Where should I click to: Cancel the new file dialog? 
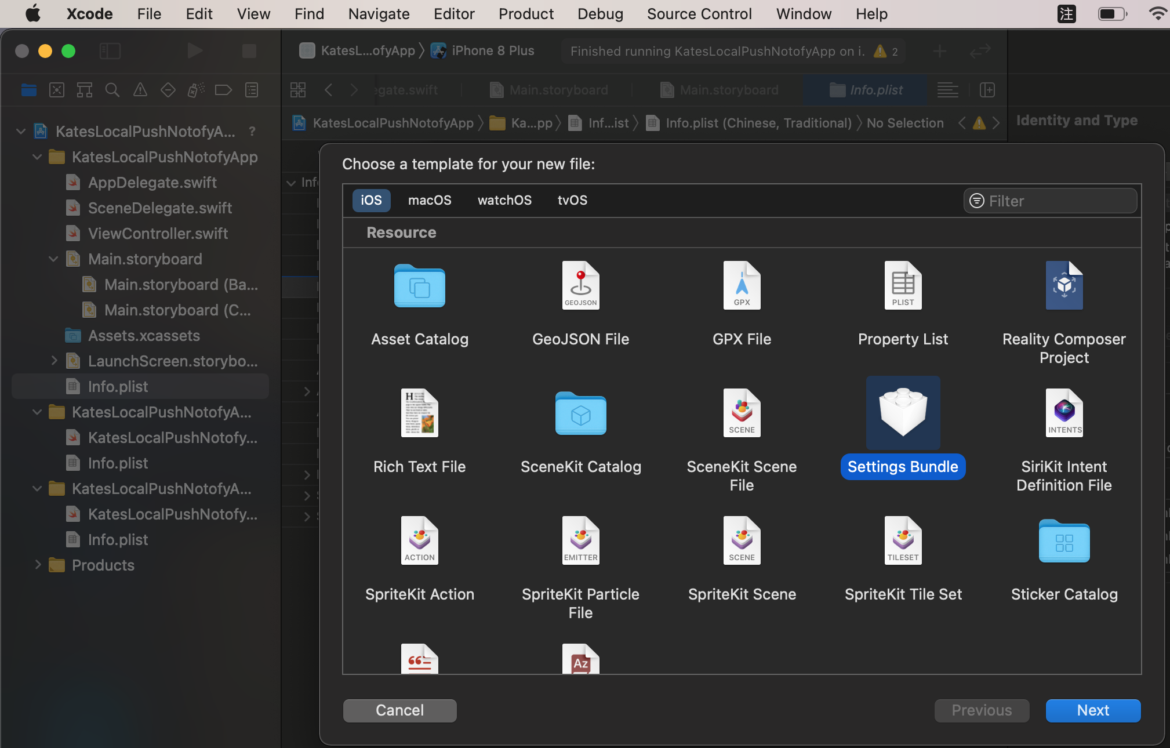399,710
